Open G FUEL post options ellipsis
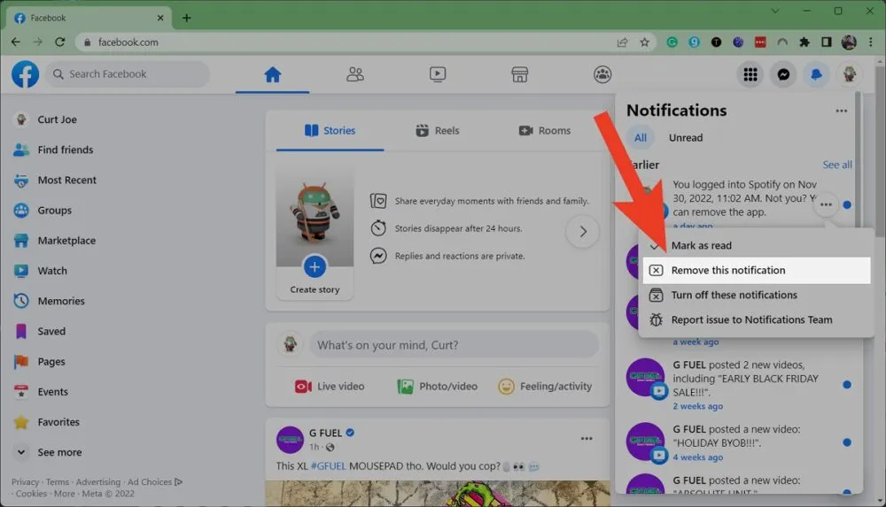 [587, 439]
